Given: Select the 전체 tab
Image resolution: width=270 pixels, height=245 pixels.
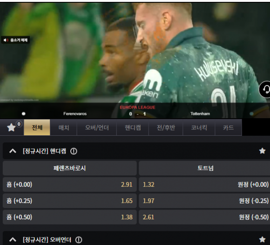Looking at the screenshot, I should pos(37,127).
